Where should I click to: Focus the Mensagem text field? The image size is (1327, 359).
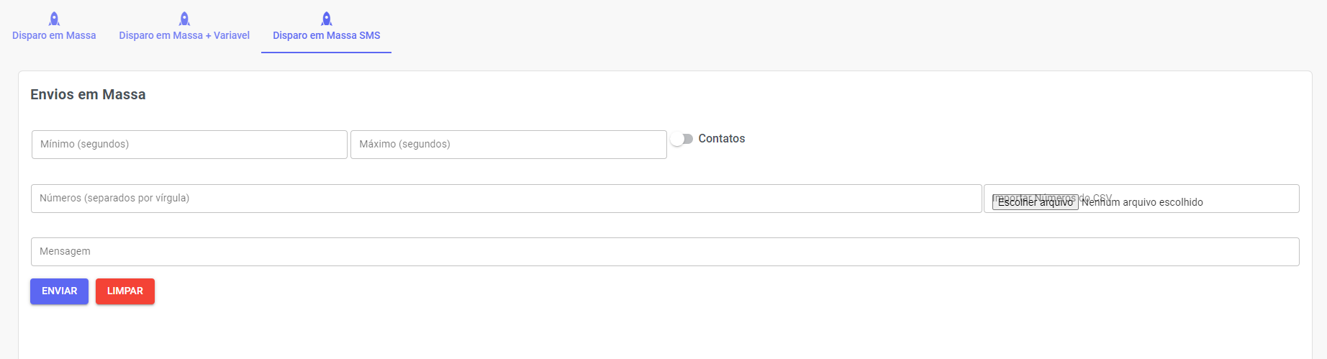click(x=665, y=252)
